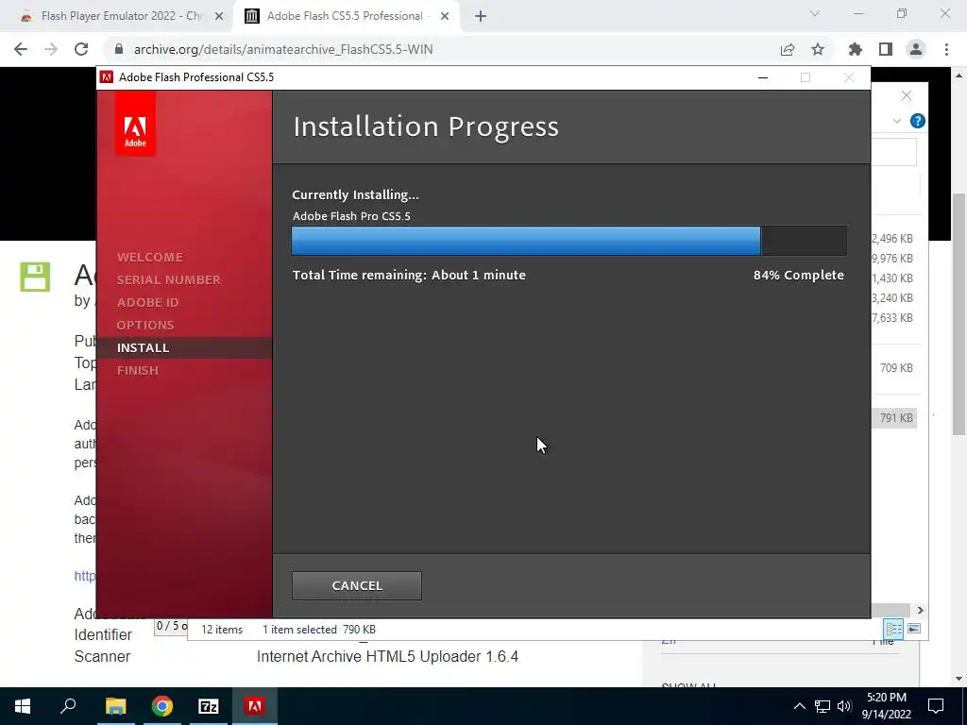Open the Windows Start menu
Screen dimensions: 967x725
click(x=23, y=706)
